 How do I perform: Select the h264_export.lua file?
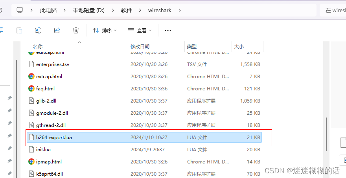pos(144,138)
